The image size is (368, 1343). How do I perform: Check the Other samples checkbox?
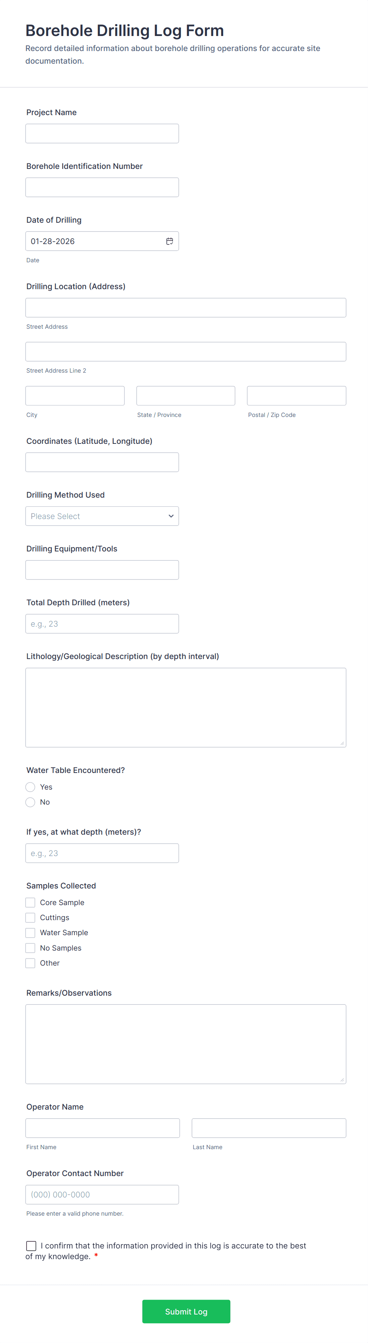(30, 962)
